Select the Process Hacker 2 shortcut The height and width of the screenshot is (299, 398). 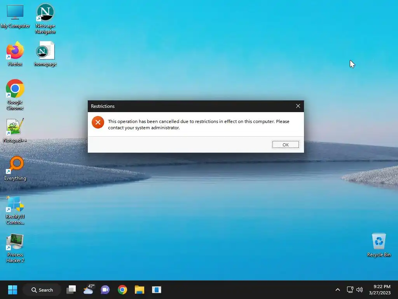(15, 248)
